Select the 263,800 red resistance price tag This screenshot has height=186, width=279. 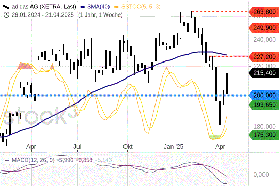tap(263, 12)
